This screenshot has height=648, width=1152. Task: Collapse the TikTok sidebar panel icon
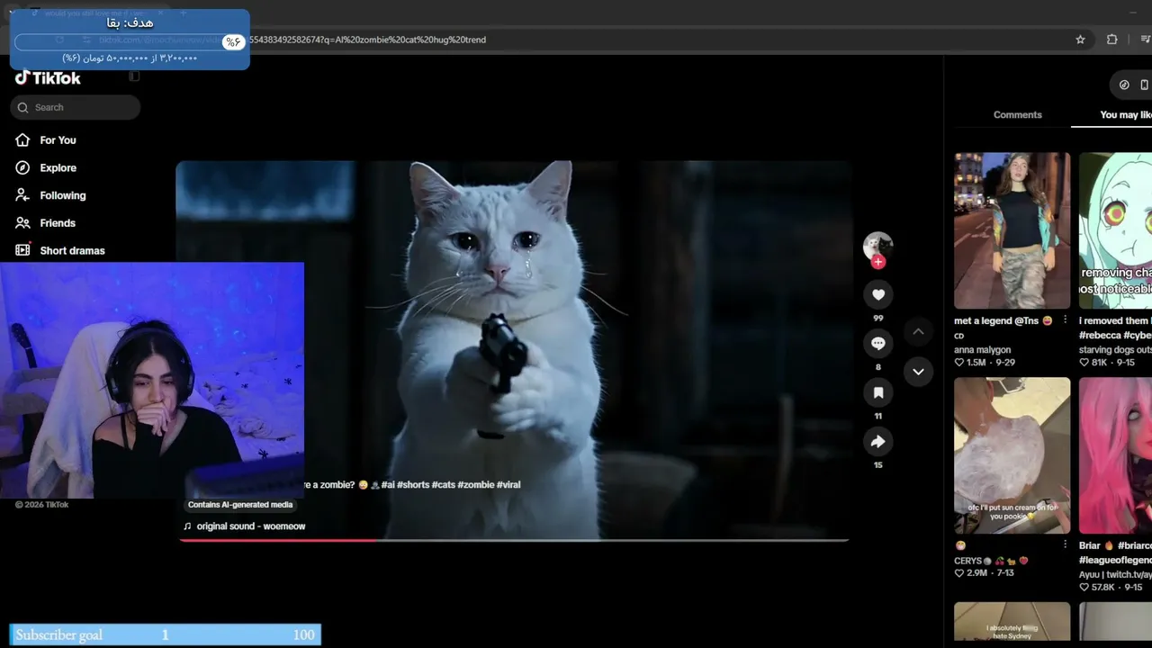[x=134, y=76]
